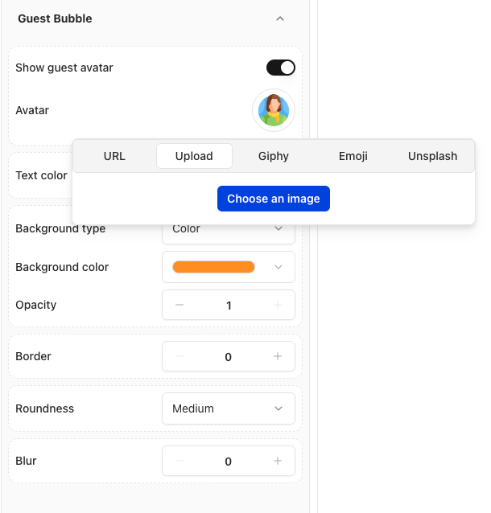Open the Roundness Medium dropdown
The image size is (491, 513).
[x=229, y=408]
